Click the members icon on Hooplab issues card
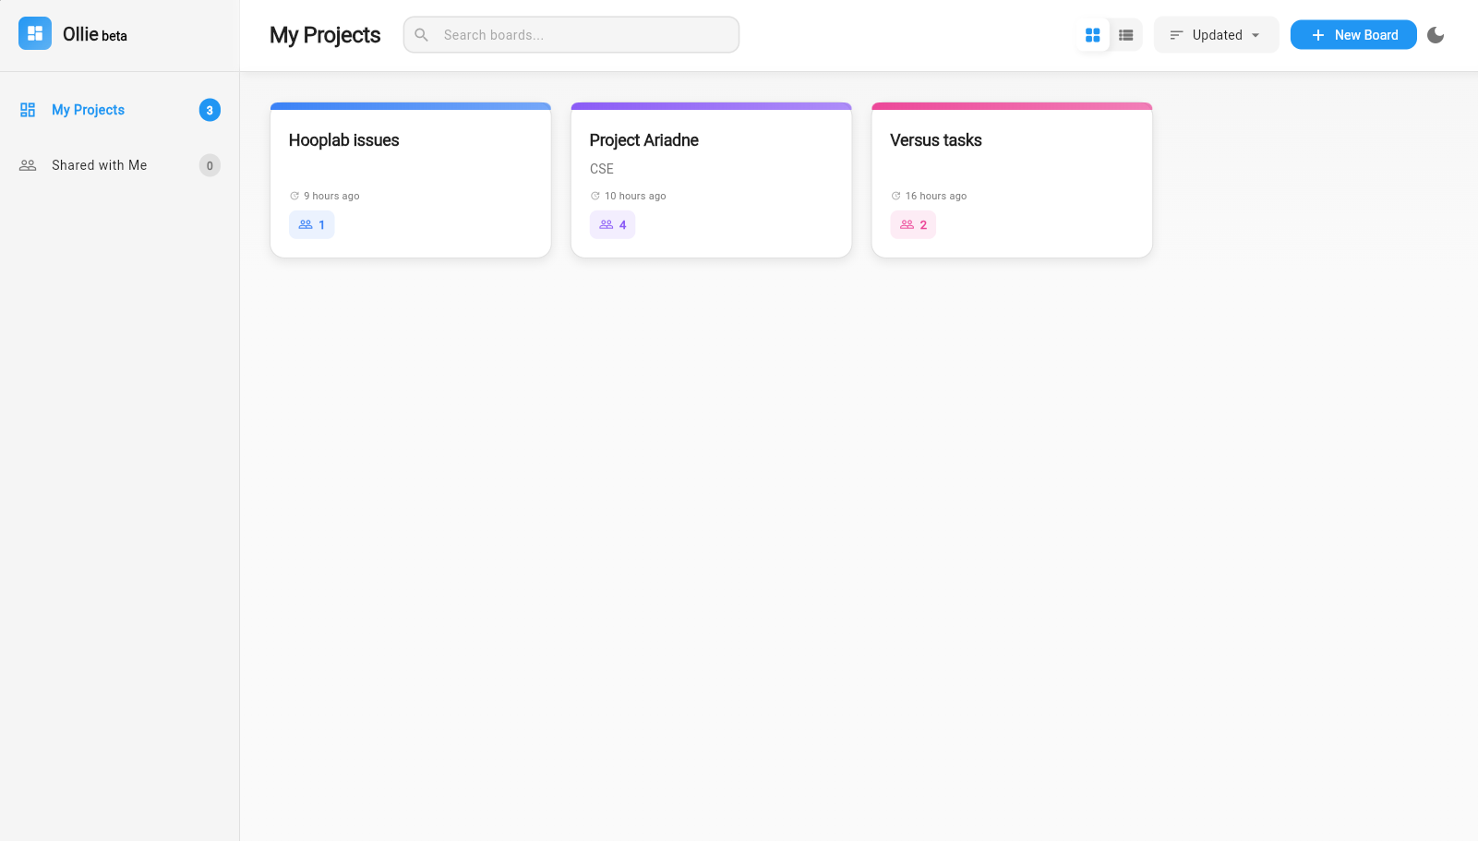 click(x=306, y=223)
